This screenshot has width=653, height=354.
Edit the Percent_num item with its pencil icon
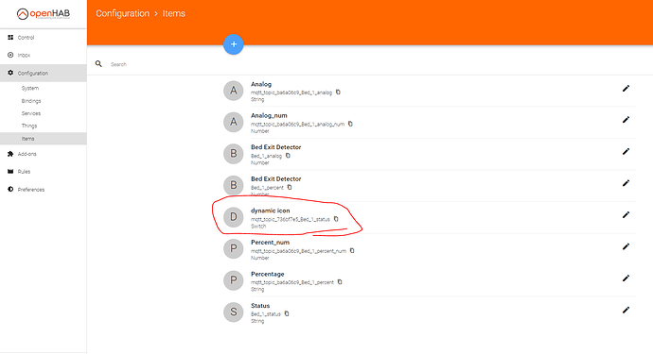click(626, 246)
